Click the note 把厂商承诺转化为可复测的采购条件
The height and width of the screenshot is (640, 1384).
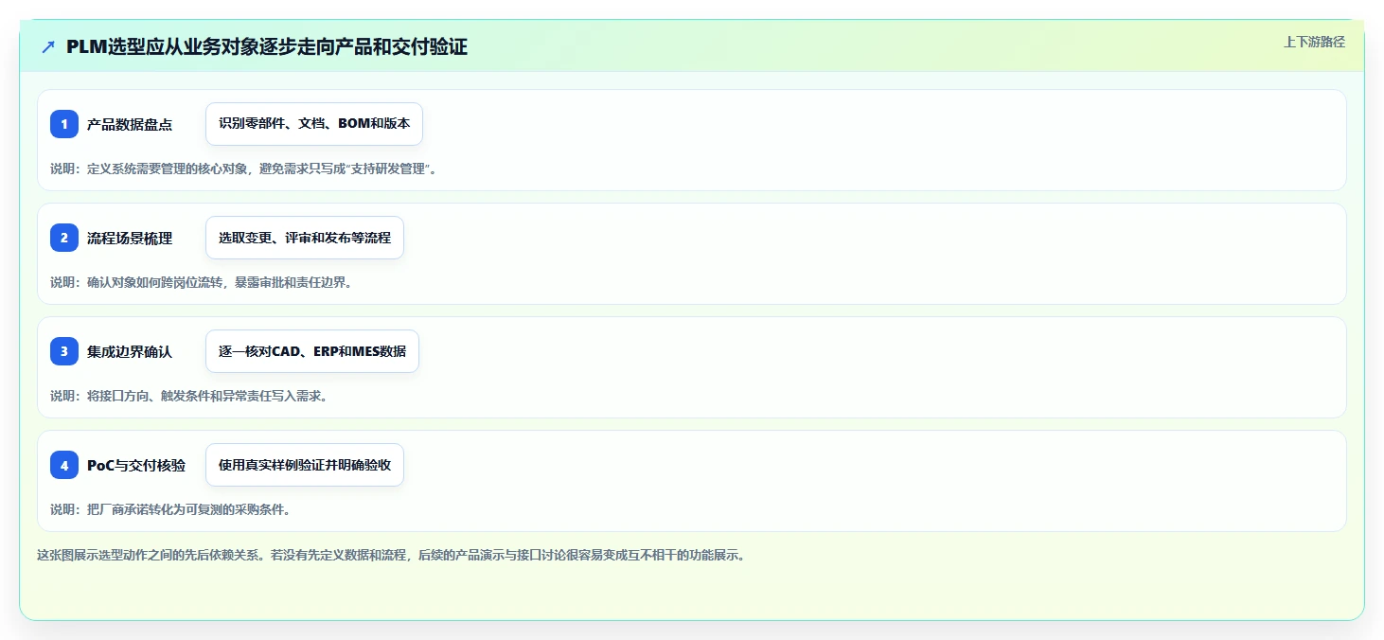coord(169,509)
